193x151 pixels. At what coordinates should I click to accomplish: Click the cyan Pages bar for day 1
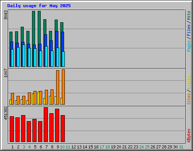coord(12,58)
